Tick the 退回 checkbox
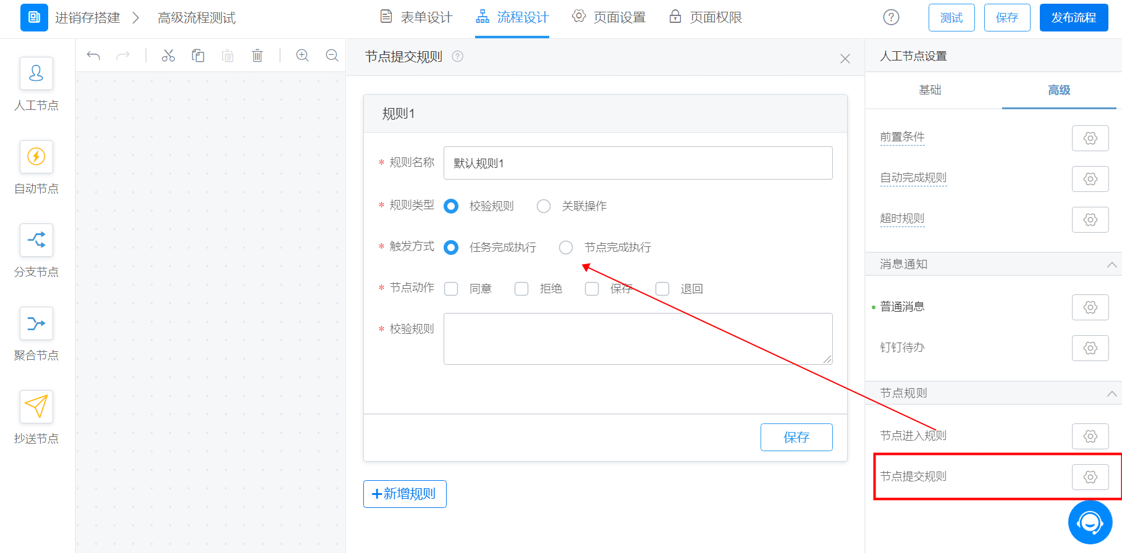The image size is (1122, 553). (x=662, y=289)
